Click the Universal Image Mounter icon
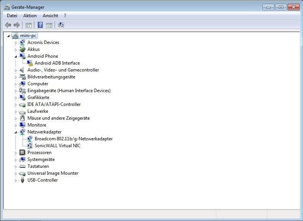The width and height of the screenshot is (303, 221). click(23, 174)
